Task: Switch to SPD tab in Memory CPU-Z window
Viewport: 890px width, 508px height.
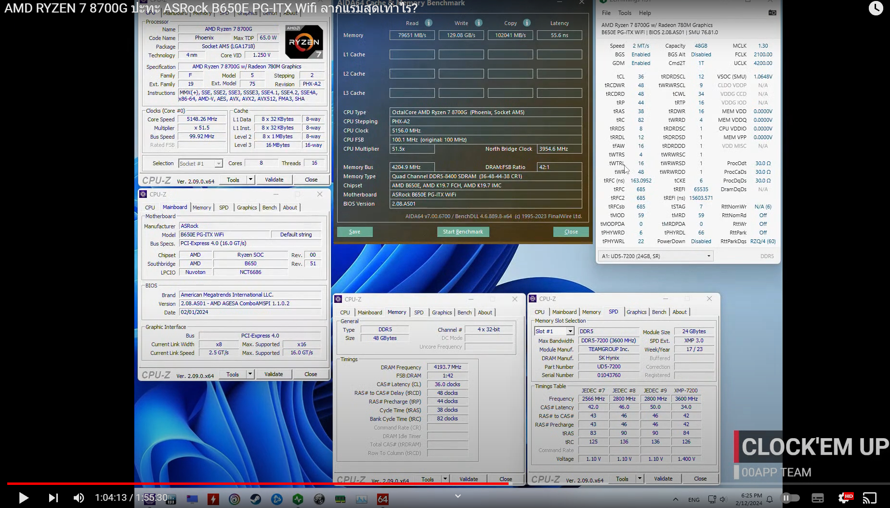Action: 419,313
